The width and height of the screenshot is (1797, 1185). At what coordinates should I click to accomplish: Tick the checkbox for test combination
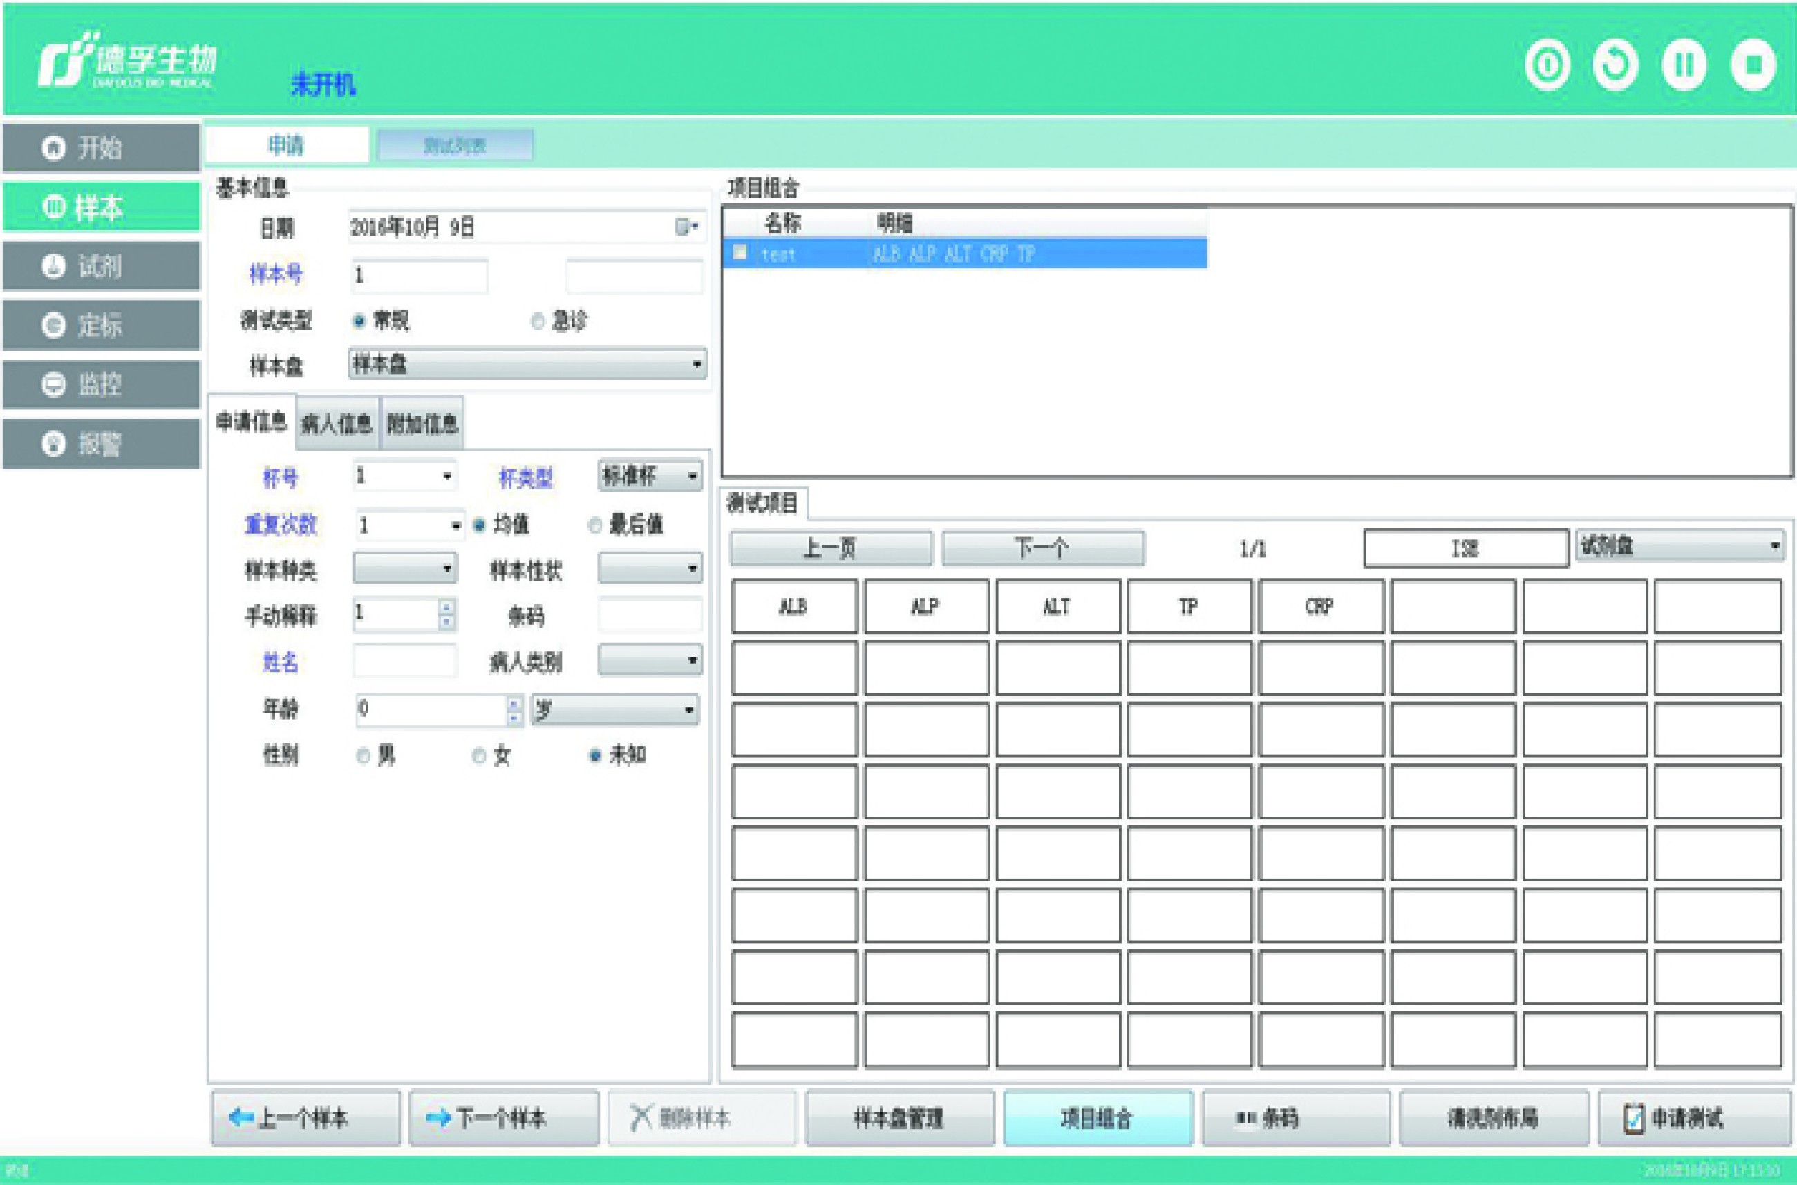(x=740, y=253)
